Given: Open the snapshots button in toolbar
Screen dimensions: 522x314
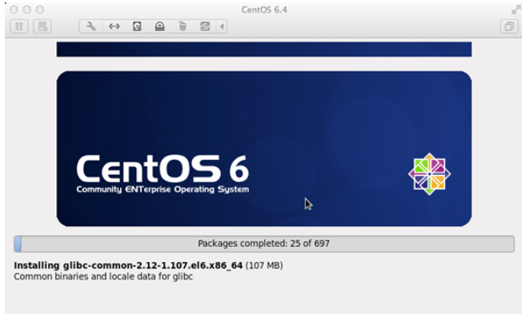Looking at the screenshot, I should (x=42, y=26).
